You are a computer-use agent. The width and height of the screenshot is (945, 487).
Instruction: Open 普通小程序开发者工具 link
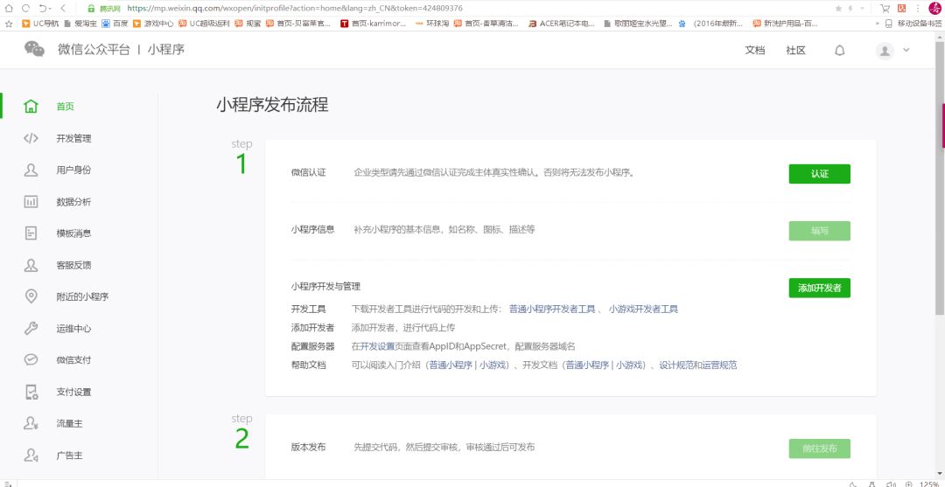click(552, 309)
